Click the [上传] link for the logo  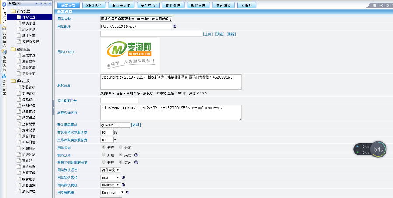(x=208, y=34)
